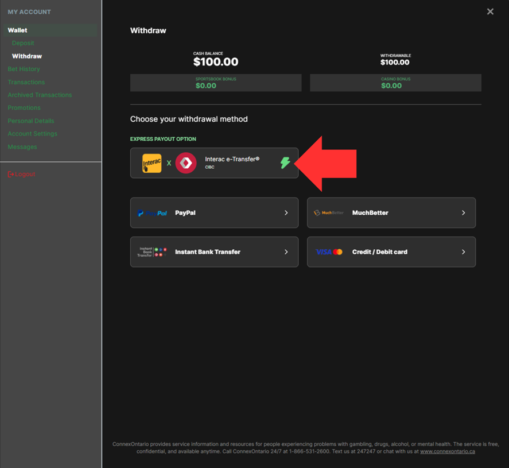Open Deposit in the Wallet menu
The width and height of the screenshot is (509, 468).
(23, 43)
